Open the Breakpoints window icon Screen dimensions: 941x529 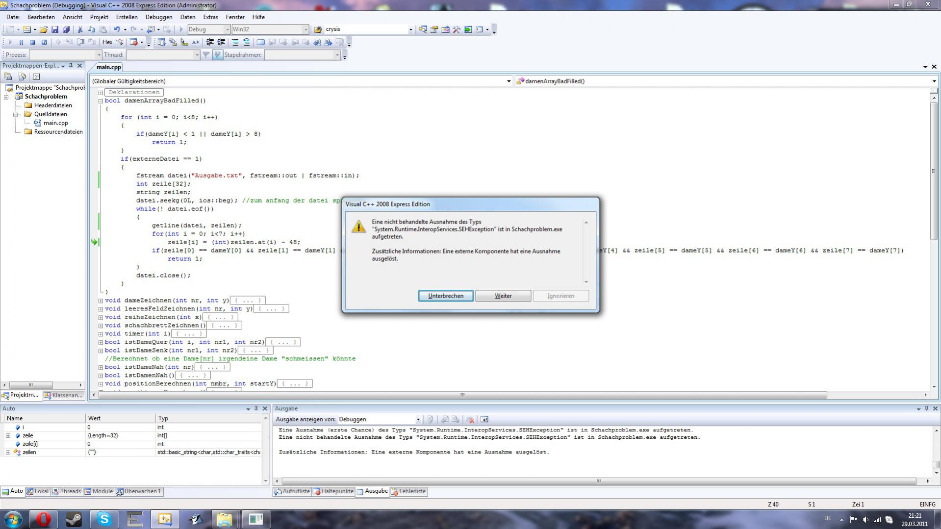tap(133, 42)
